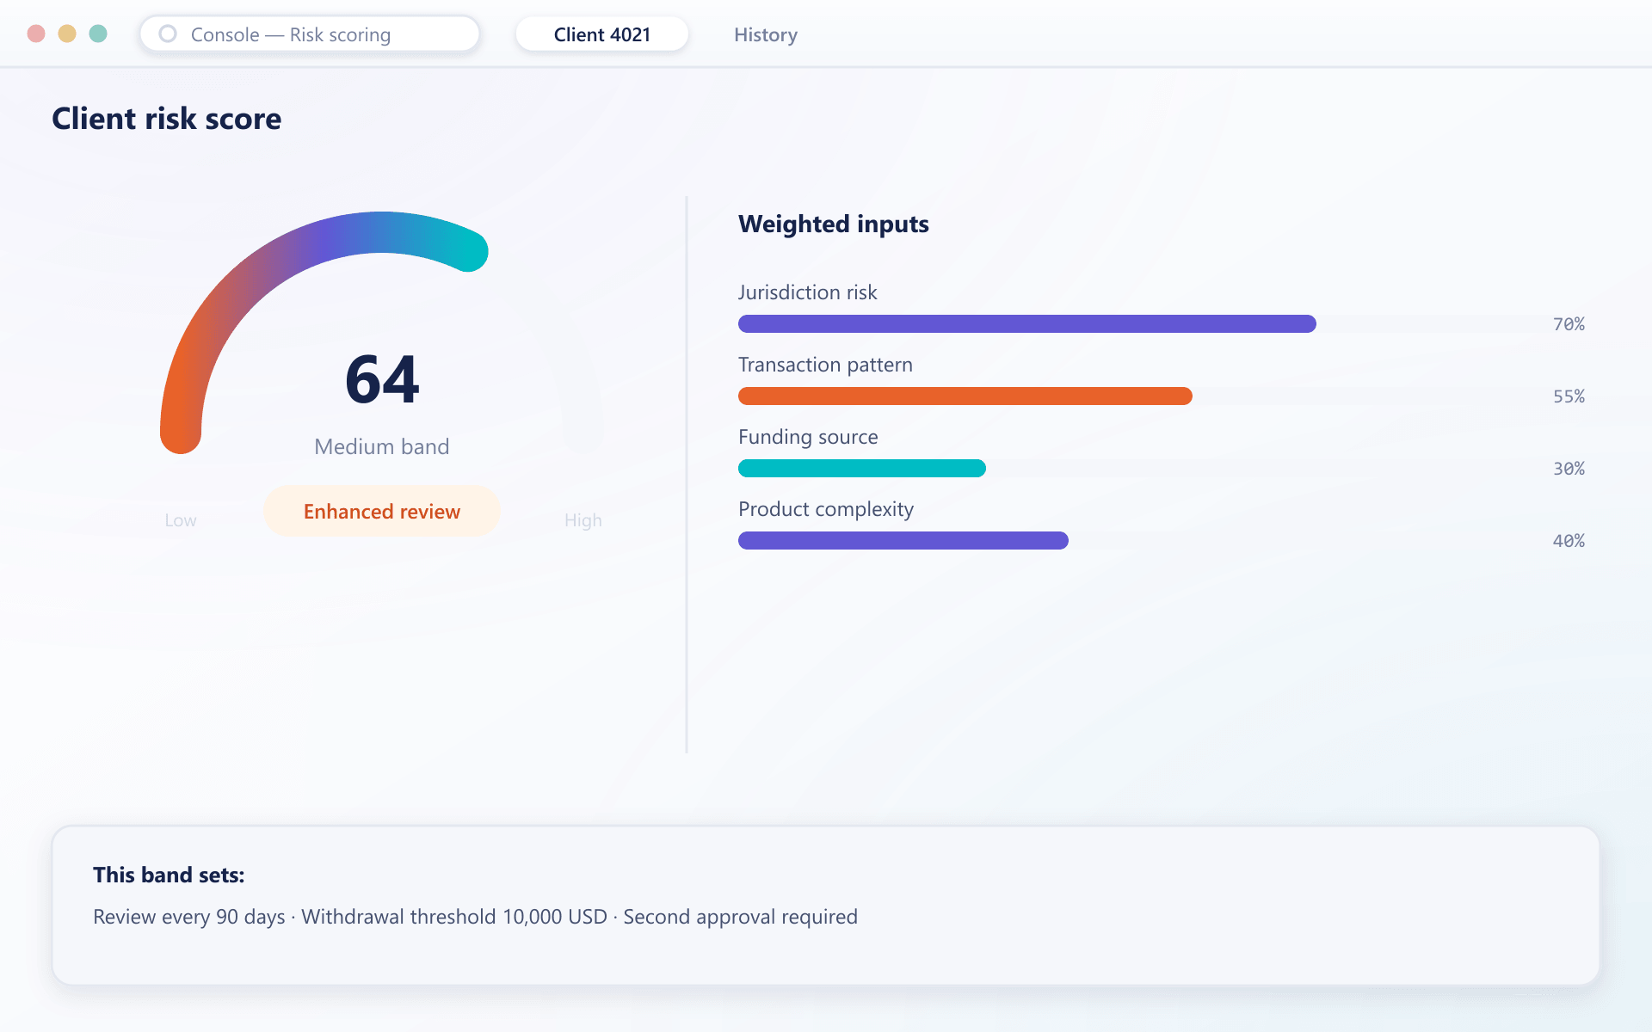Image resolution: width=1652 pixels, height=1032 pixels.
Task: Click the teal Funding source bar
Action: click(x=862, y=469)
